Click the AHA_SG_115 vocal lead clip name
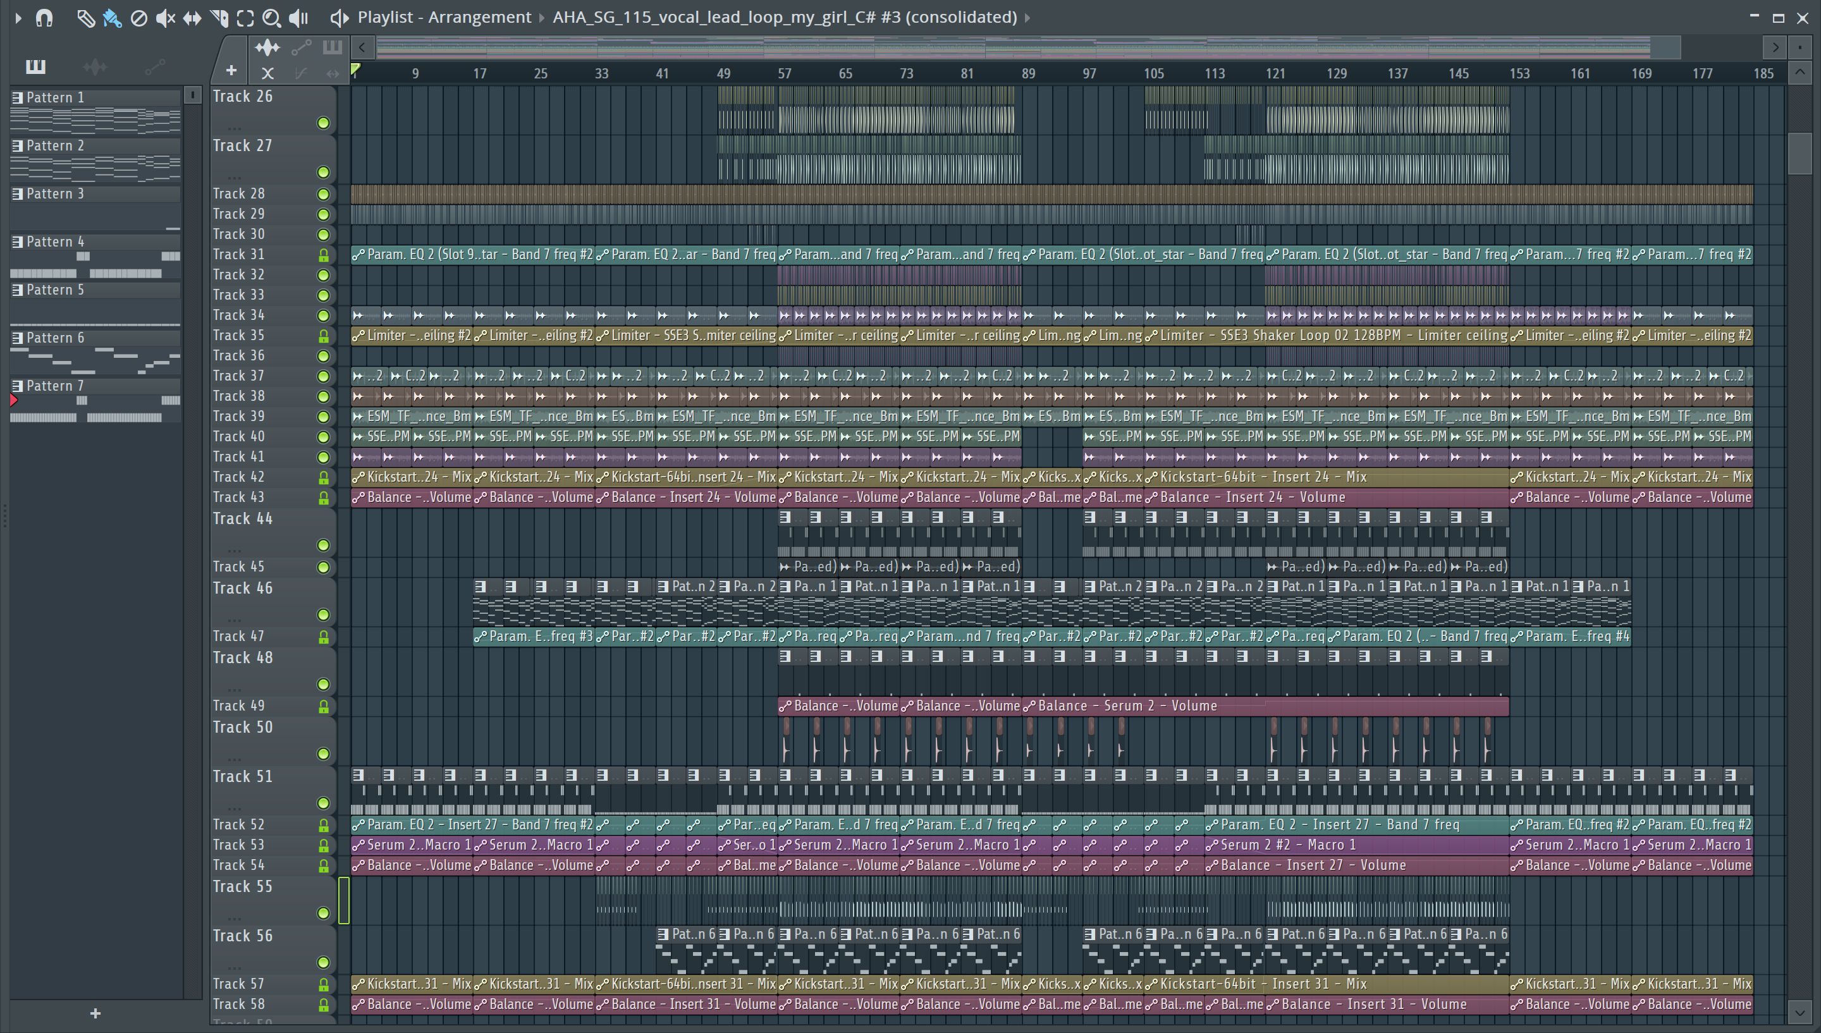Screen dimensions: 1821x1033 785,17
